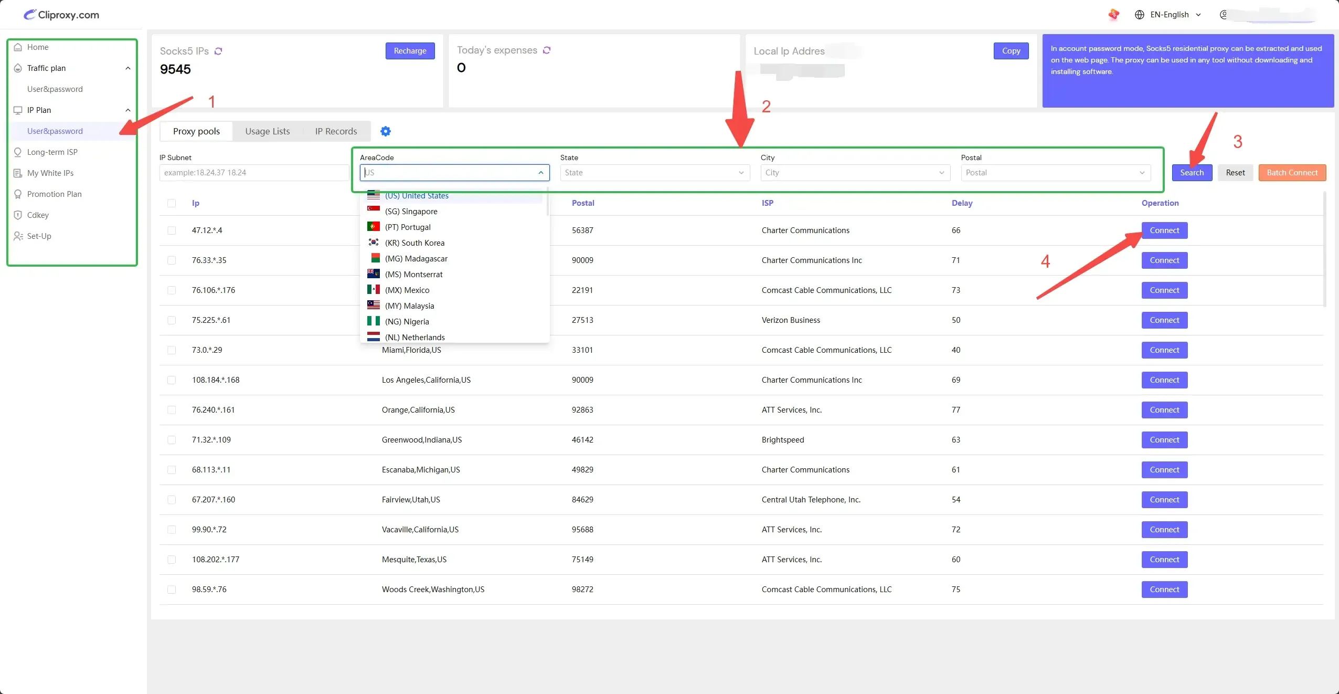The height and width of the screenshot is (694, 1339).
Task: Open the Cdkey page
Action: [37, 215]
